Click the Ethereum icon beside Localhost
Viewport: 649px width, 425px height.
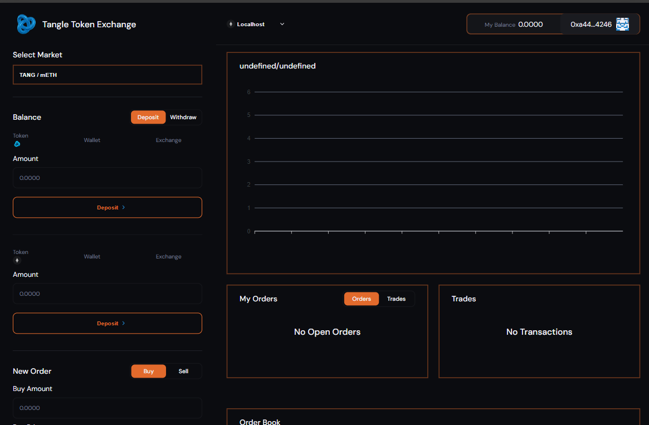[x=231, y=24]
